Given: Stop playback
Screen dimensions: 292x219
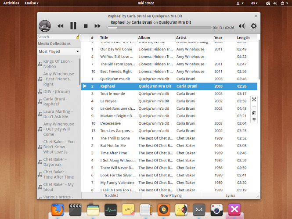Looking at the screenshot, I should (86, 26).
